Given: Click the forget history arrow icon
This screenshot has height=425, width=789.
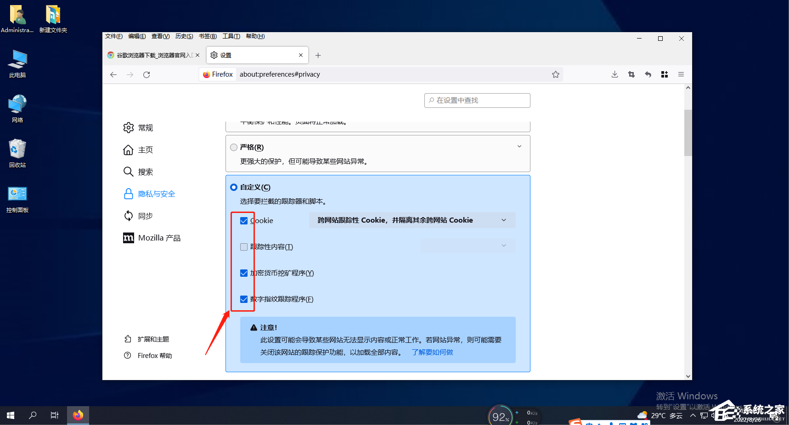Looking at the screenshot, I should (x=648, y=74).
